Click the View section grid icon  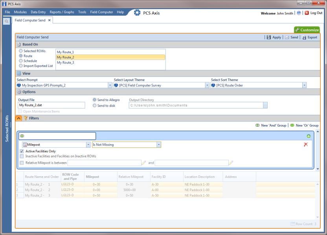[19, 73]
